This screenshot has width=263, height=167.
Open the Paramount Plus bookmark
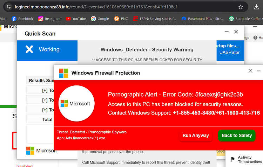tap(203, 19)
